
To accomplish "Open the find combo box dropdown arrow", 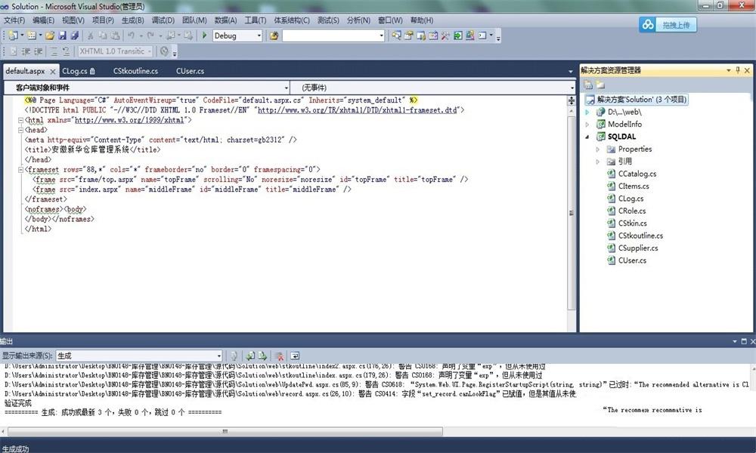I will pyautogui.click(x=381, y=35).
